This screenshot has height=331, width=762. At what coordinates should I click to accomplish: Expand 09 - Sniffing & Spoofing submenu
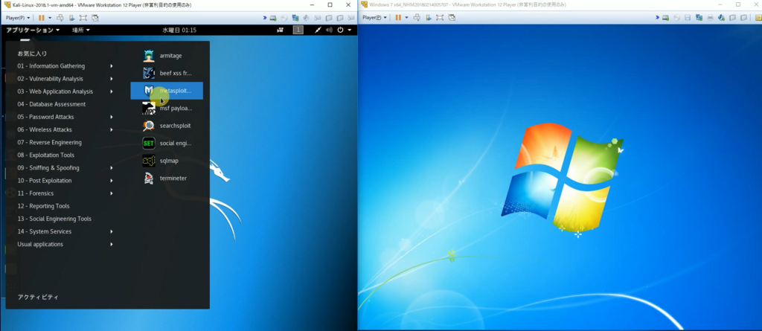pos(65,167)
